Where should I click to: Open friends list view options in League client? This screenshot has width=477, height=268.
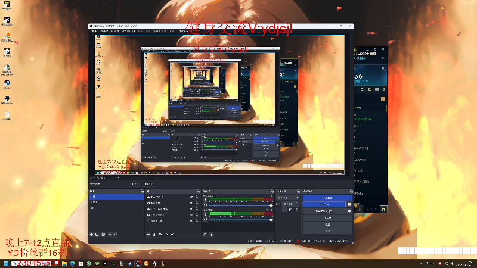click(x=377, y=90)
